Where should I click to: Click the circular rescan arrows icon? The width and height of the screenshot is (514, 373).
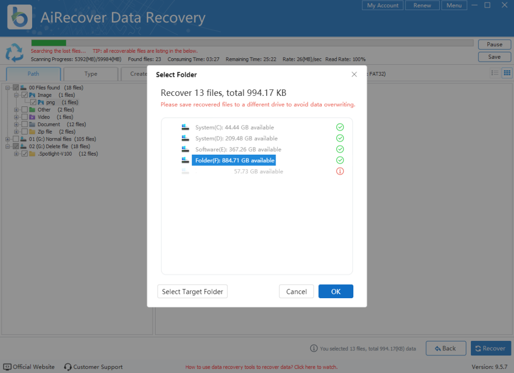click(15, 52)
